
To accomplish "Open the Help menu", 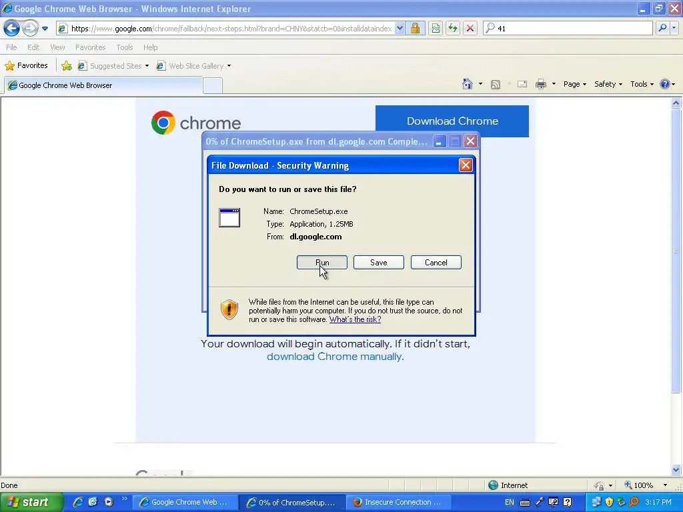I will (x=150, y=47).
